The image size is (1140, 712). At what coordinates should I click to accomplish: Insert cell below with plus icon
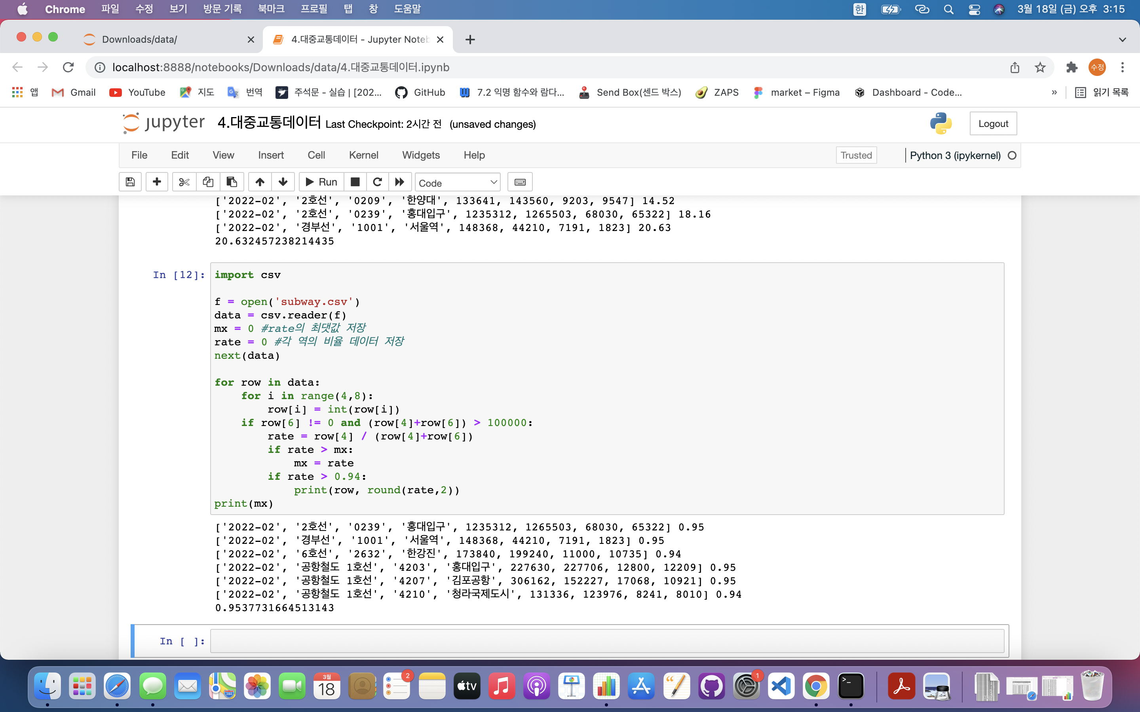click(x=157, y=182)
